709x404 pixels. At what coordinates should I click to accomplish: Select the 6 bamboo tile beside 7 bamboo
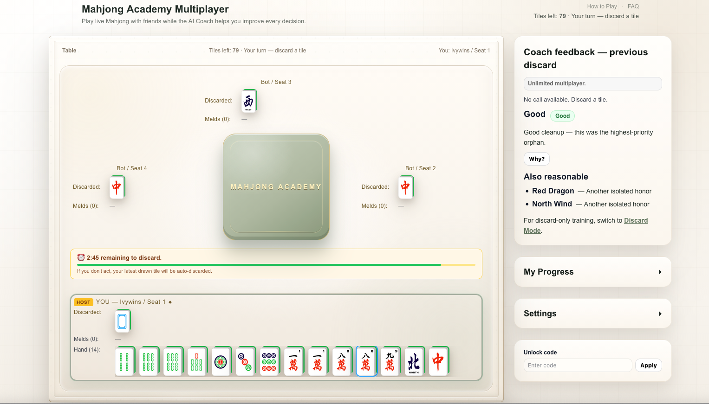[x=173, y=361]
